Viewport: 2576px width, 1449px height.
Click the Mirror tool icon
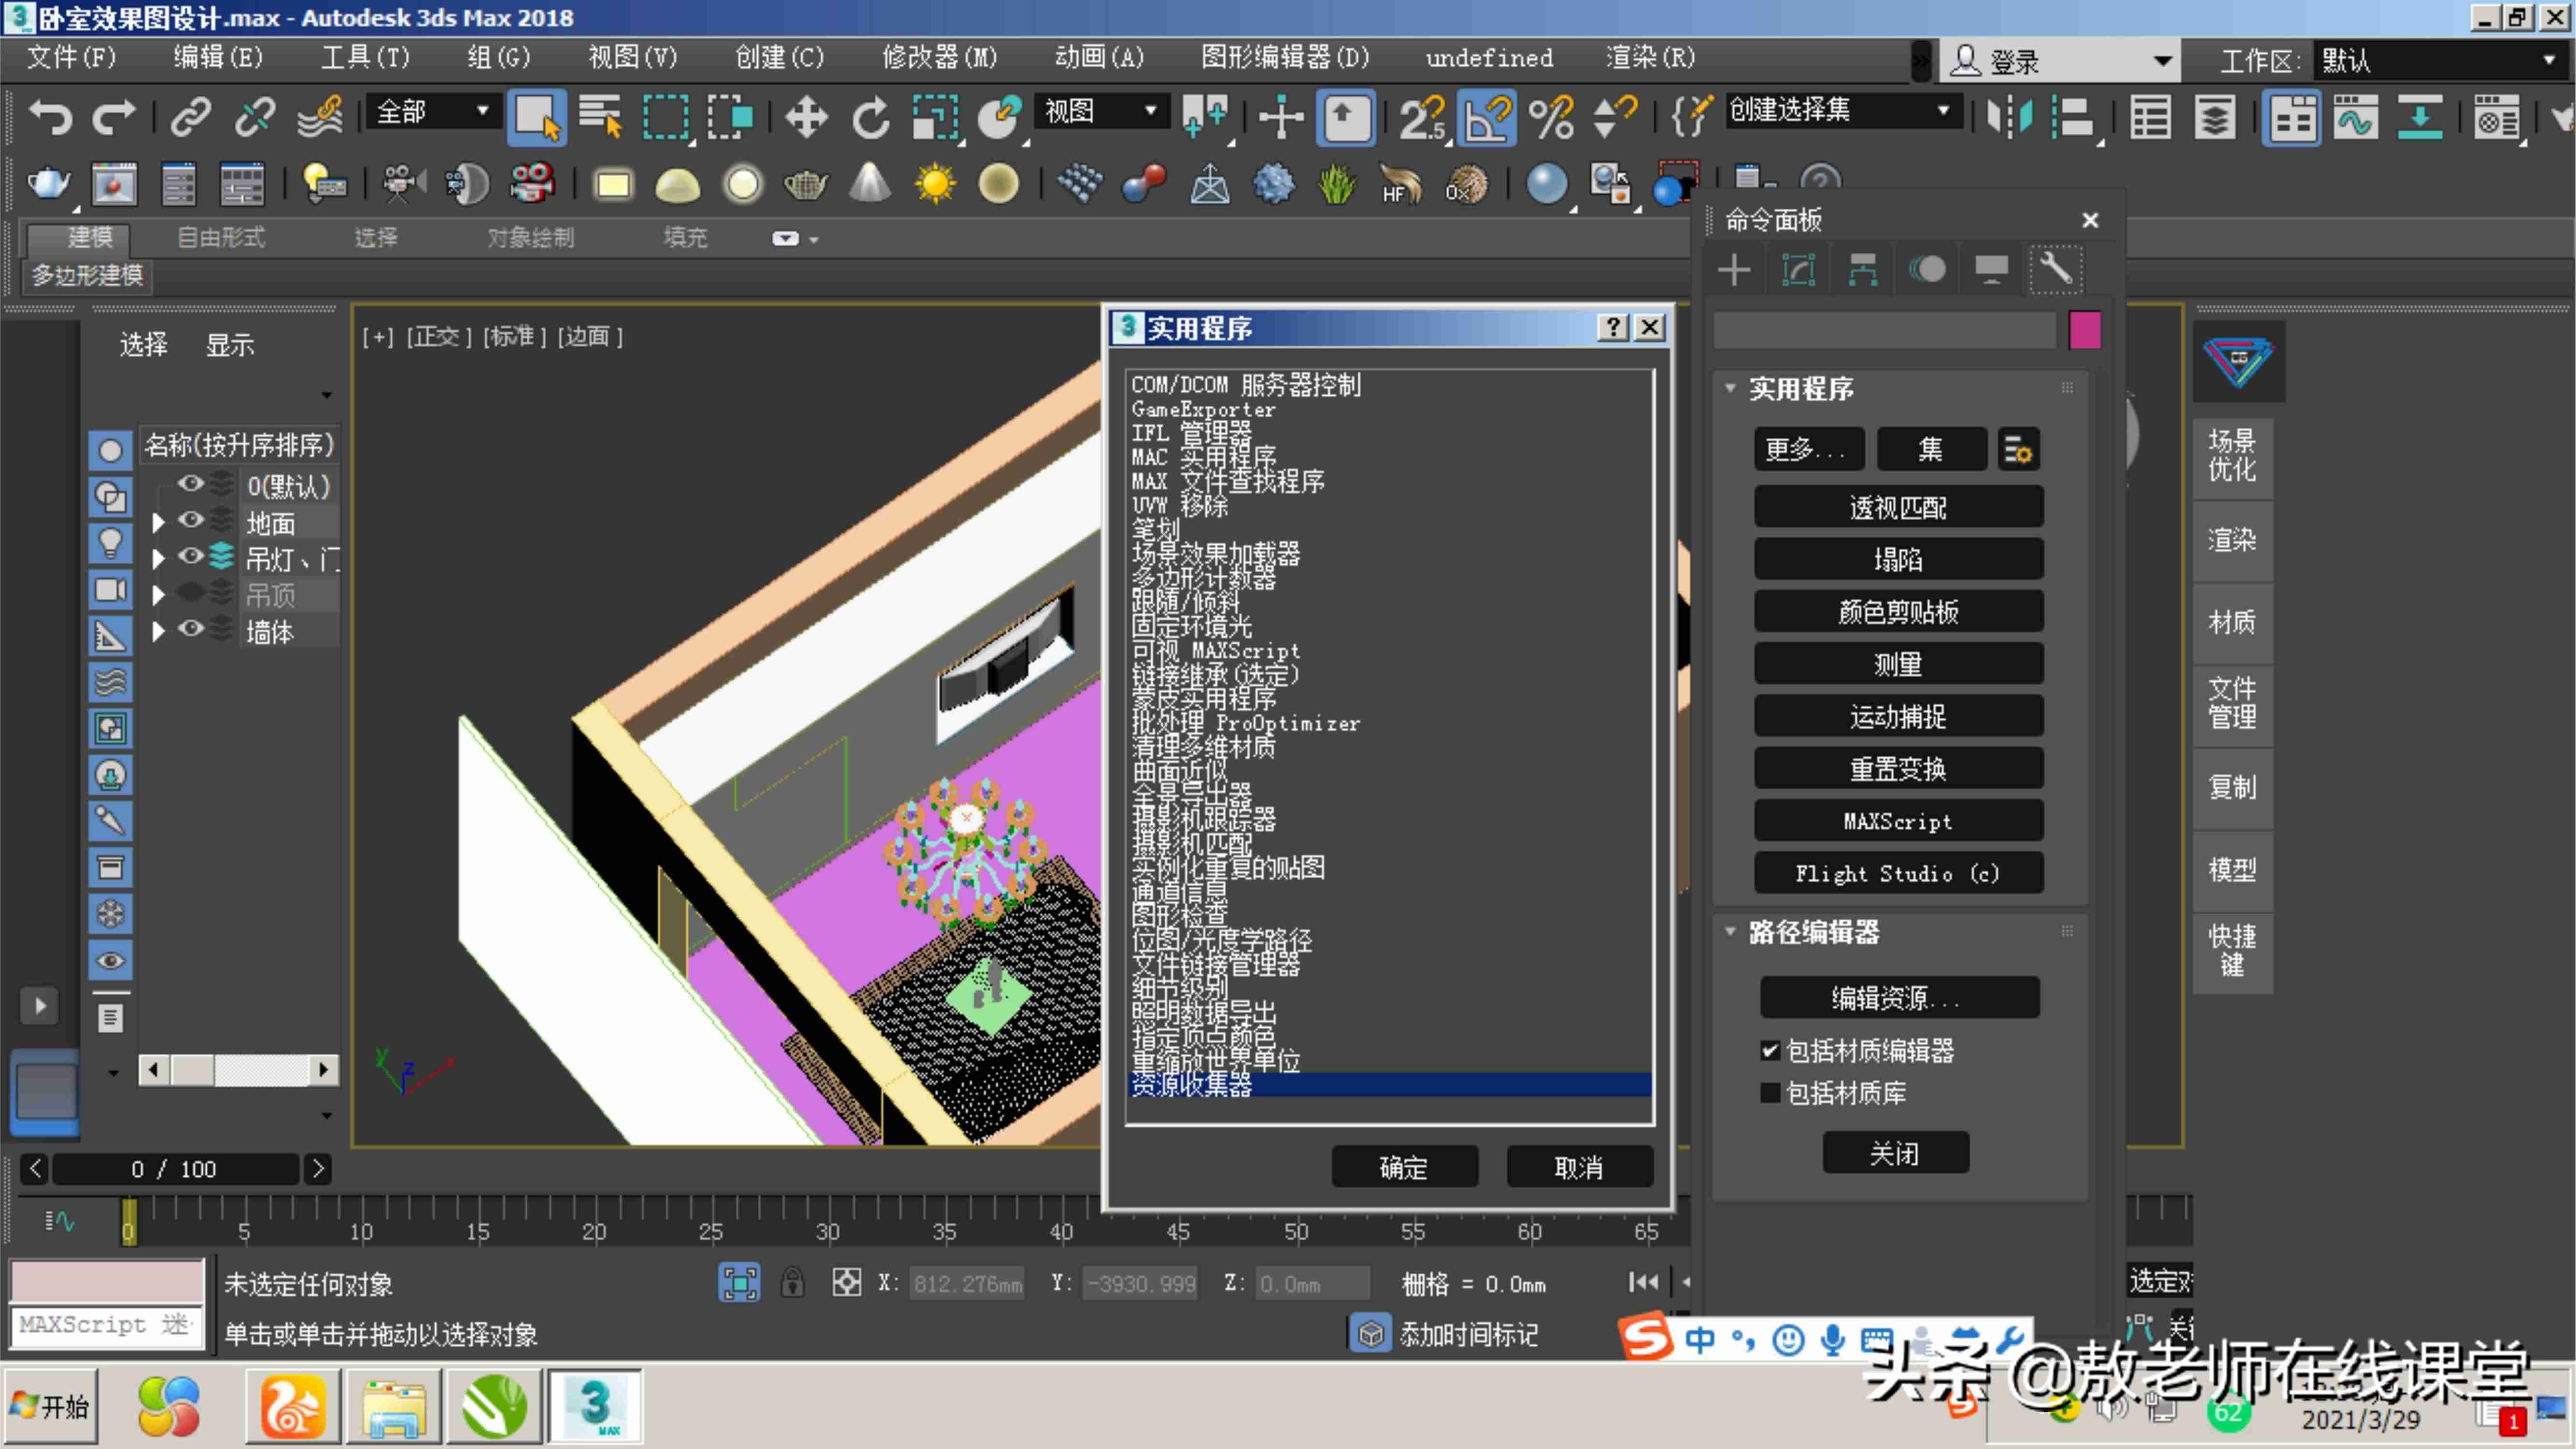pyautogui.click(x=2009, y=117)
